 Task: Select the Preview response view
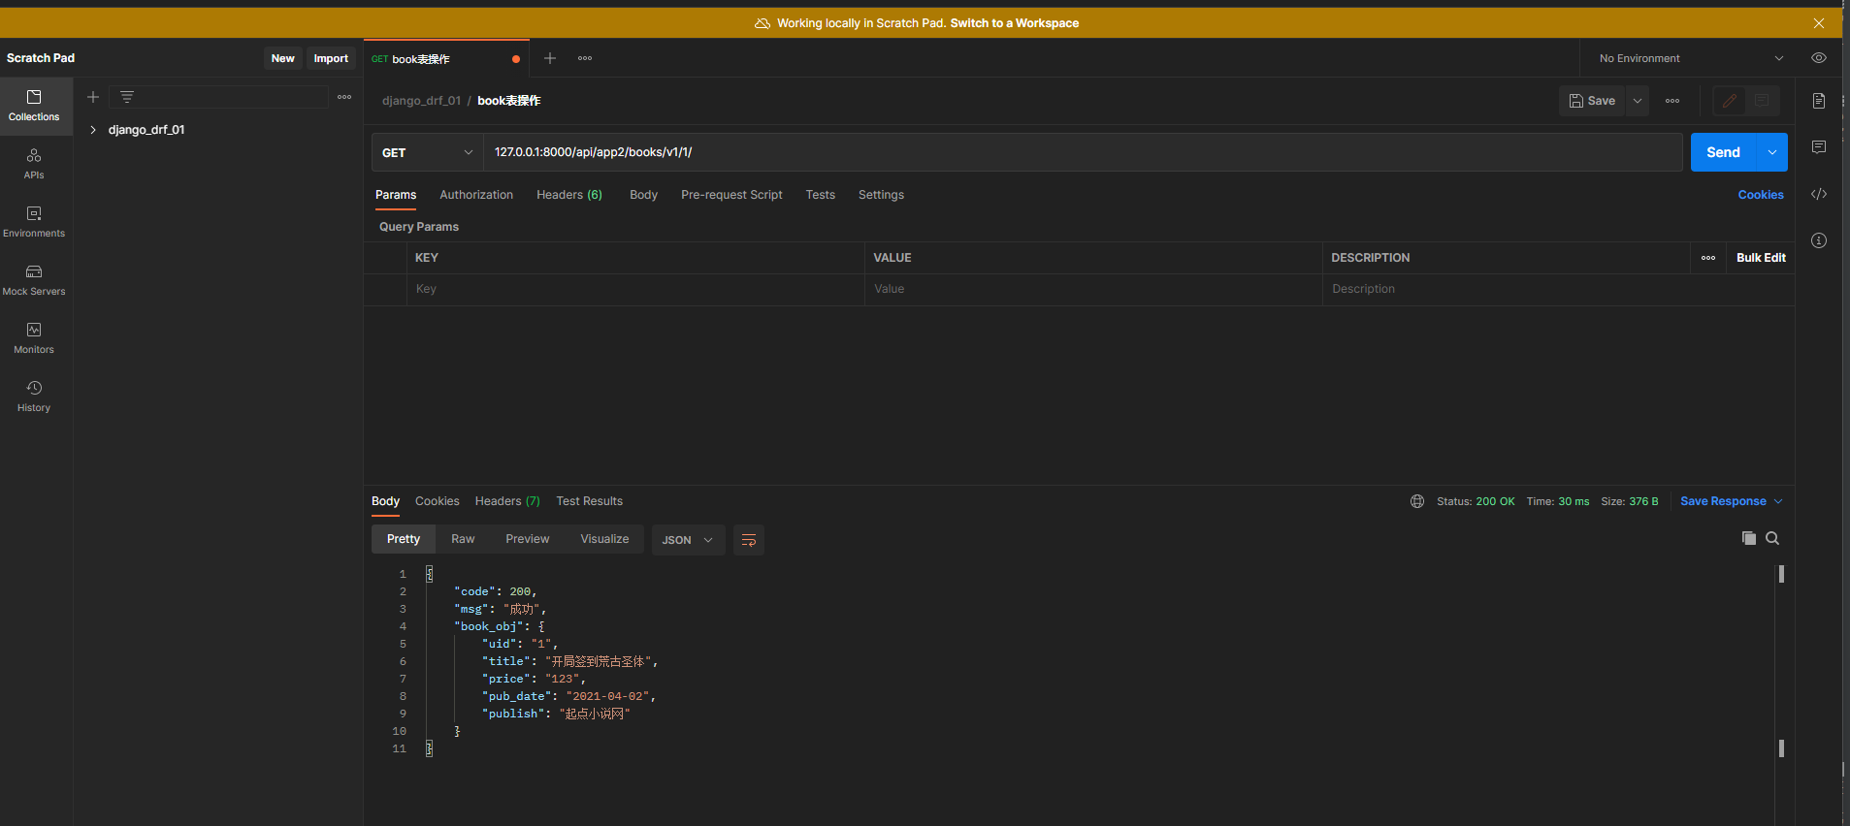pos(527,539)
